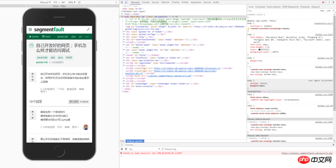Open the sponsor.segmentfault.com asyncjs.php console link
This screenshot has height=168, width=336.
click(307, 153)
